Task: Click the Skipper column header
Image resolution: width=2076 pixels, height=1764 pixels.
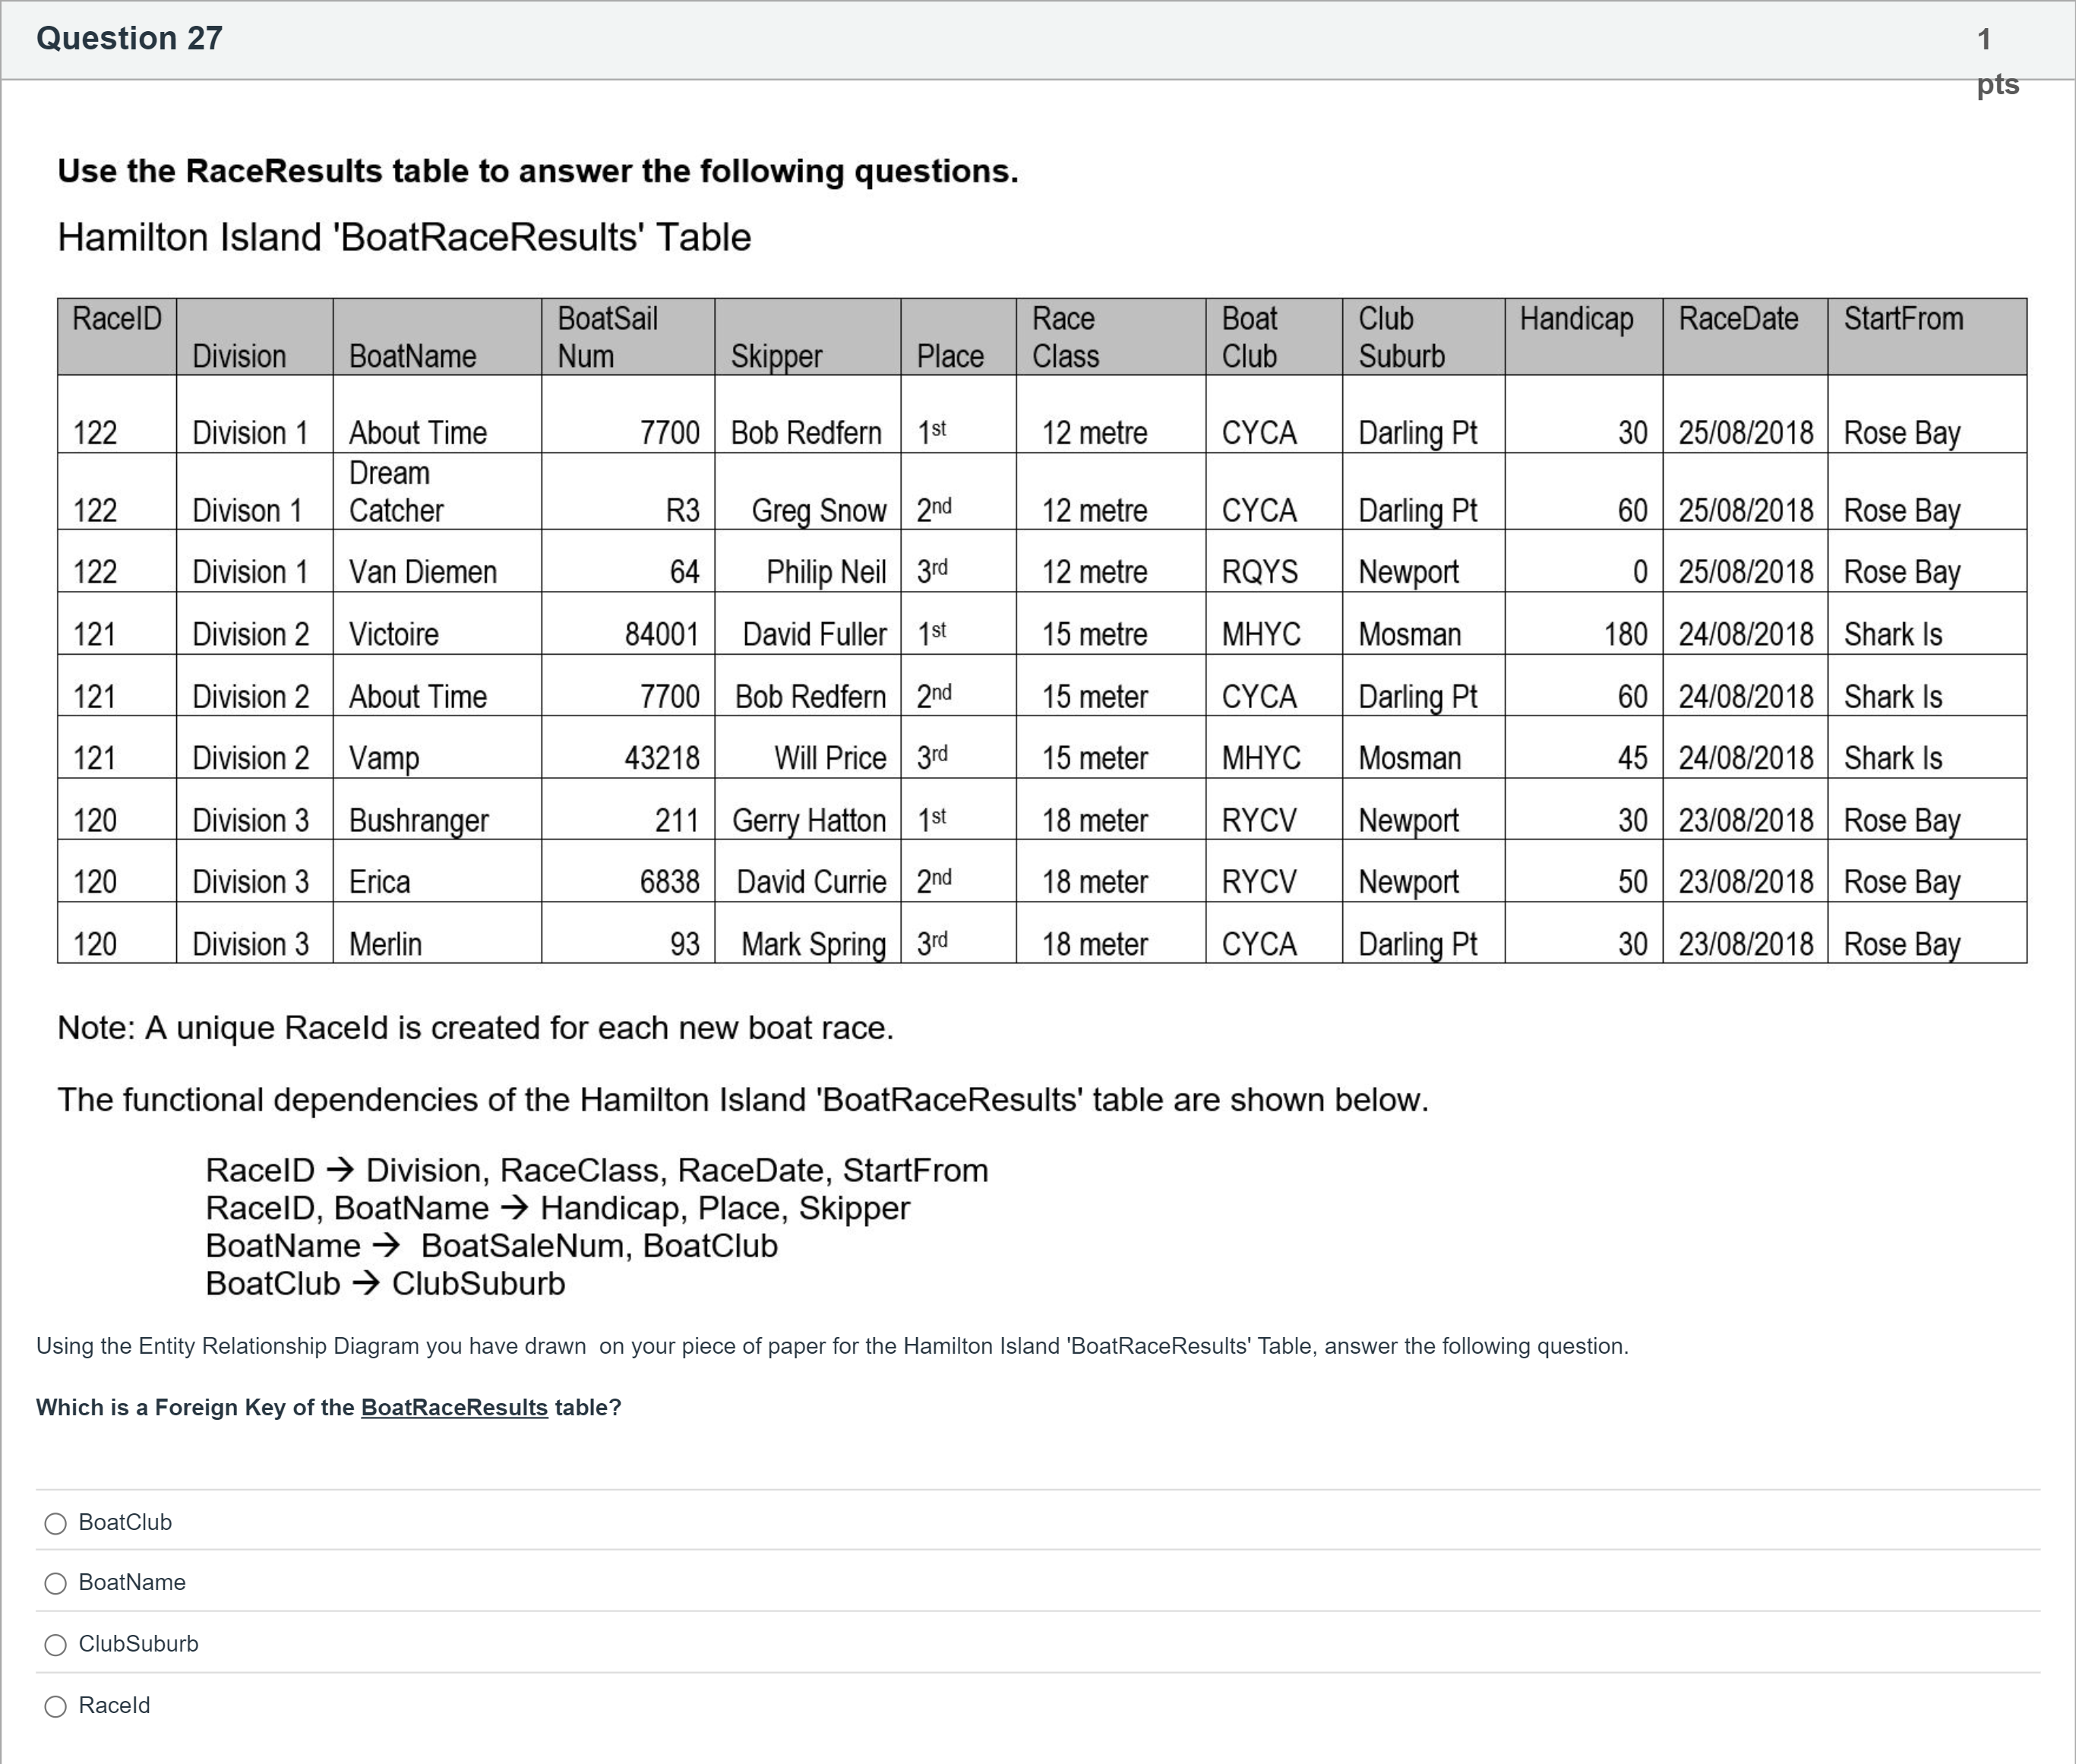Action: click(x=776, y=356)
